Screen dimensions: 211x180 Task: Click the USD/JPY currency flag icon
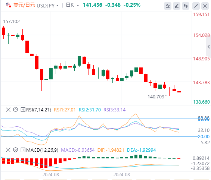pyautogui.click(x=8, y=5)
